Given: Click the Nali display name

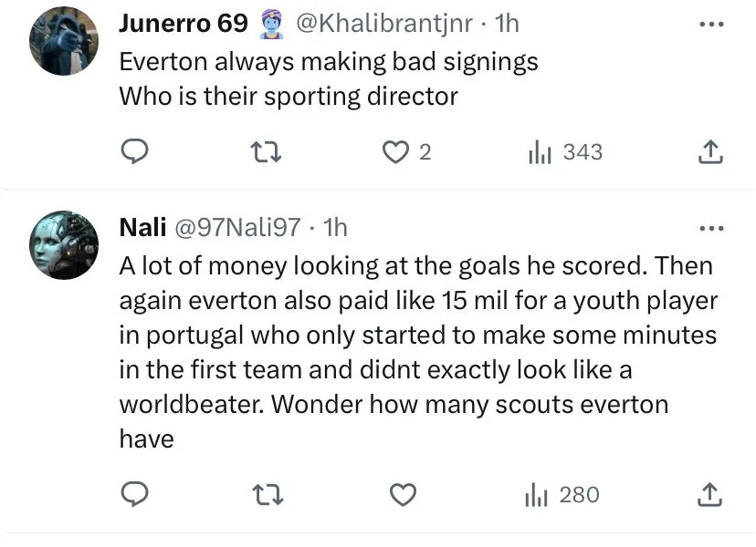Looking at the screenshot, I should 142,227.
